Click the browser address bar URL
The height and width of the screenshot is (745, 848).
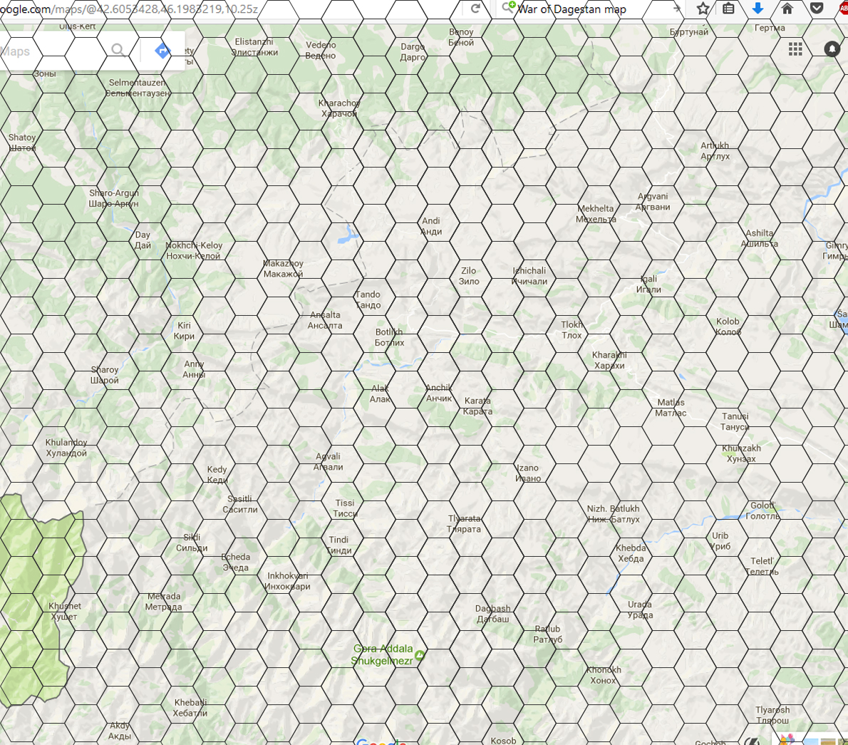click(x=129, y=9)
